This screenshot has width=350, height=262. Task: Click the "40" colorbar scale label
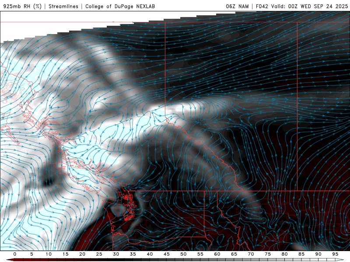[x=150, y=254]
